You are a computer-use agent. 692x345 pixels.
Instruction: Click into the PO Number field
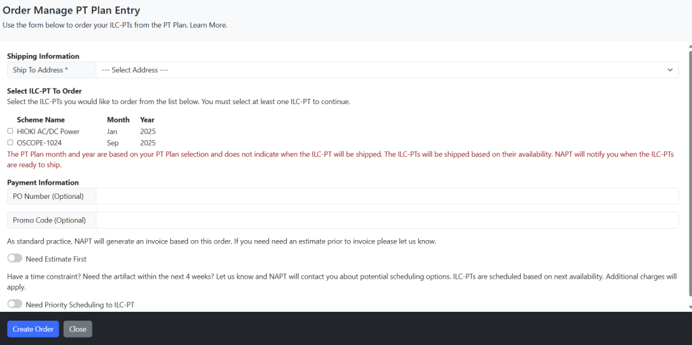[x=387, y=196]
